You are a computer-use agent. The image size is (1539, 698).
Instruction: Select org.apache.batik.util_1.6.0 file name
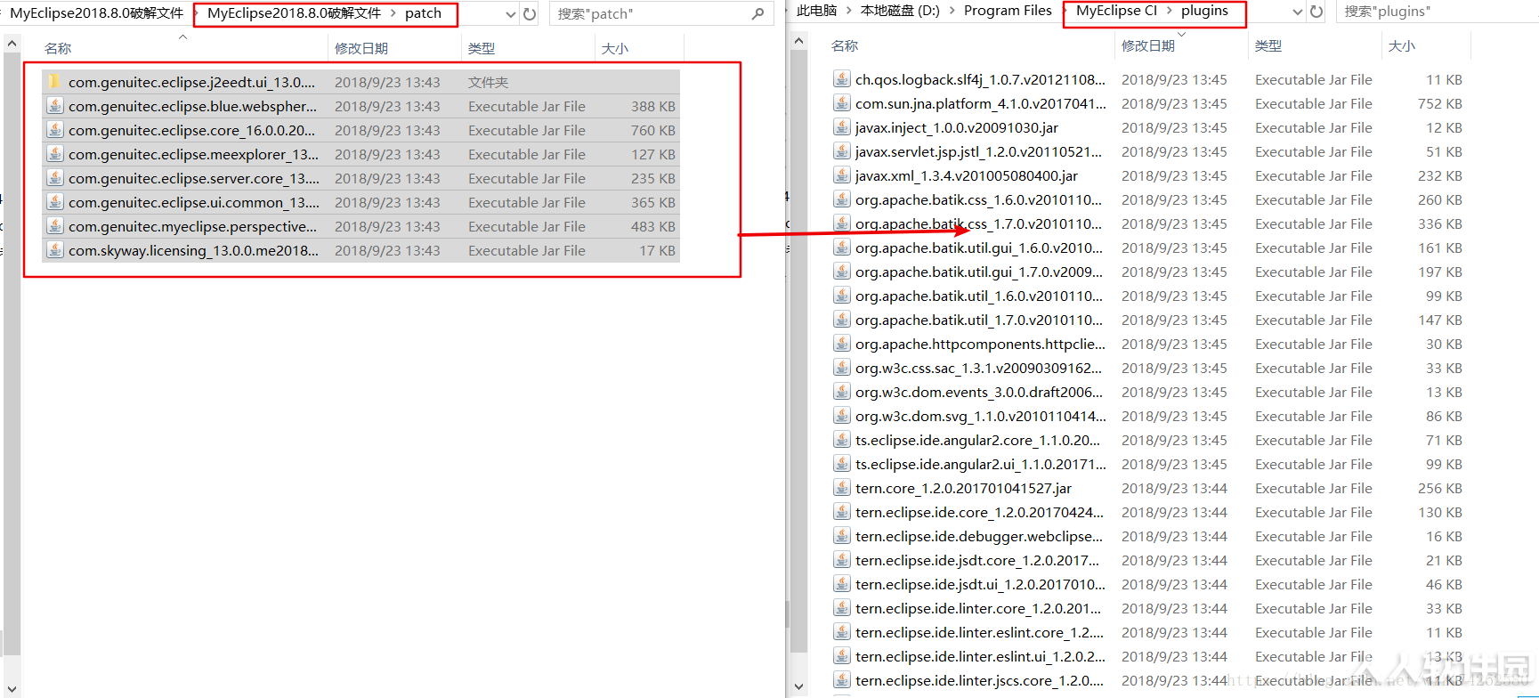978,296
